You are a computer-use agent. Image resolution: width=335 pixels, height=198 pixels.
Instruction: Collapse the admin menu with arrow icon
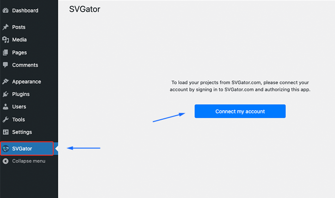[x=6, y=161]
